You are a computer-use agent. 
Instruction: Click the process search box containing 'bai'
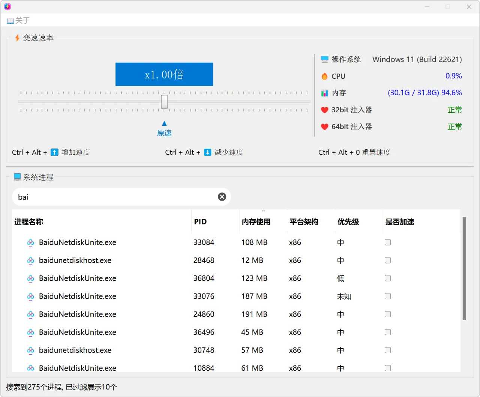pos(112,197)
